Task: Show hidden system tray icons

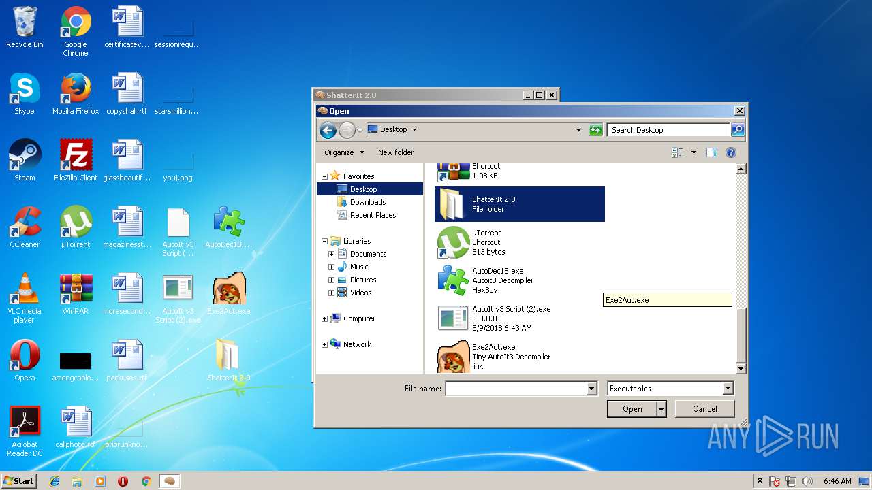Action: click(760, 481)
